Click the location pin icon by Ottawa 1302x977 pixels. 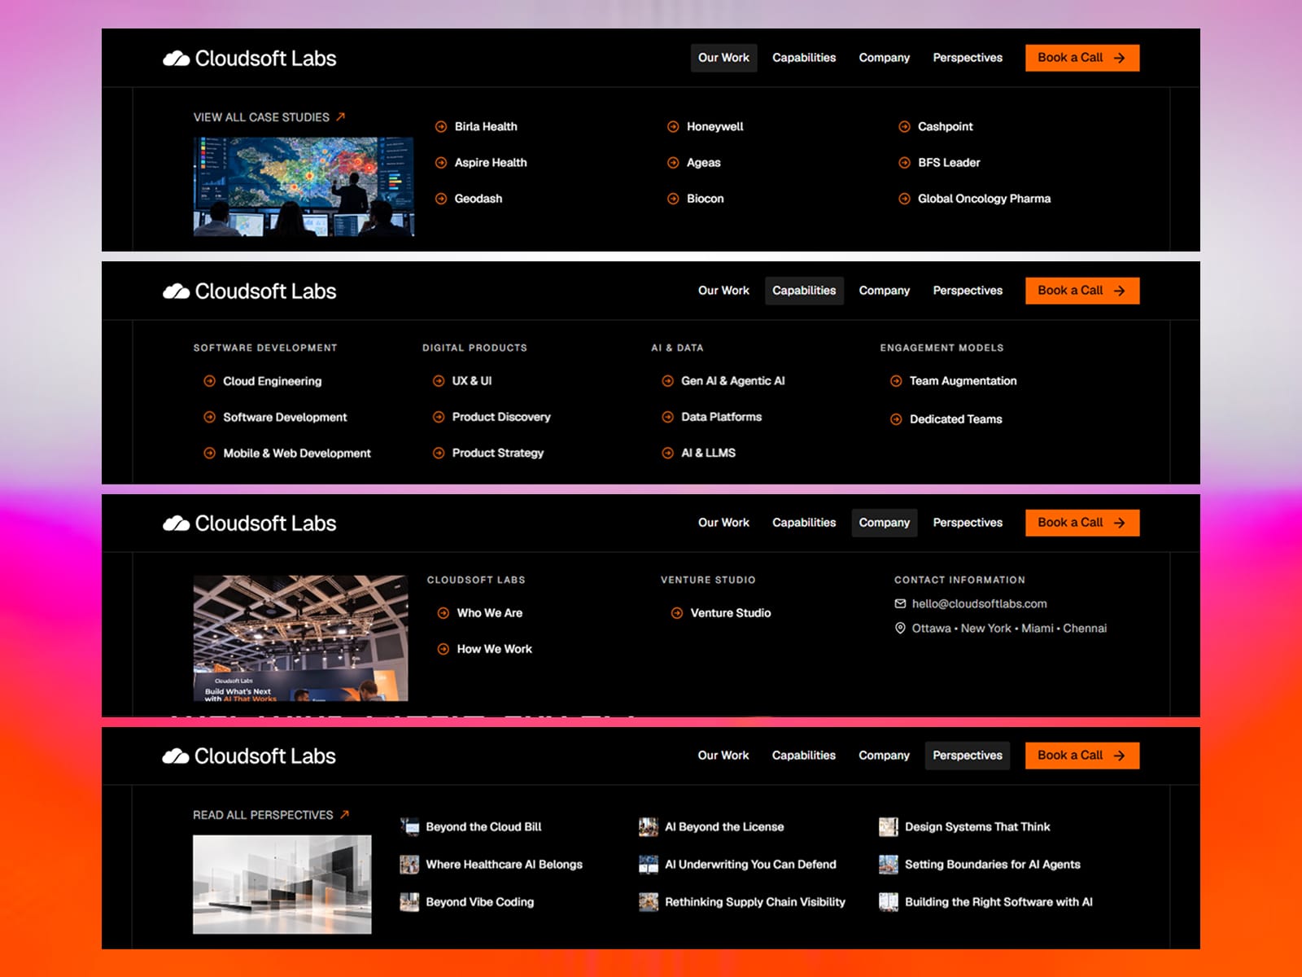900,628
